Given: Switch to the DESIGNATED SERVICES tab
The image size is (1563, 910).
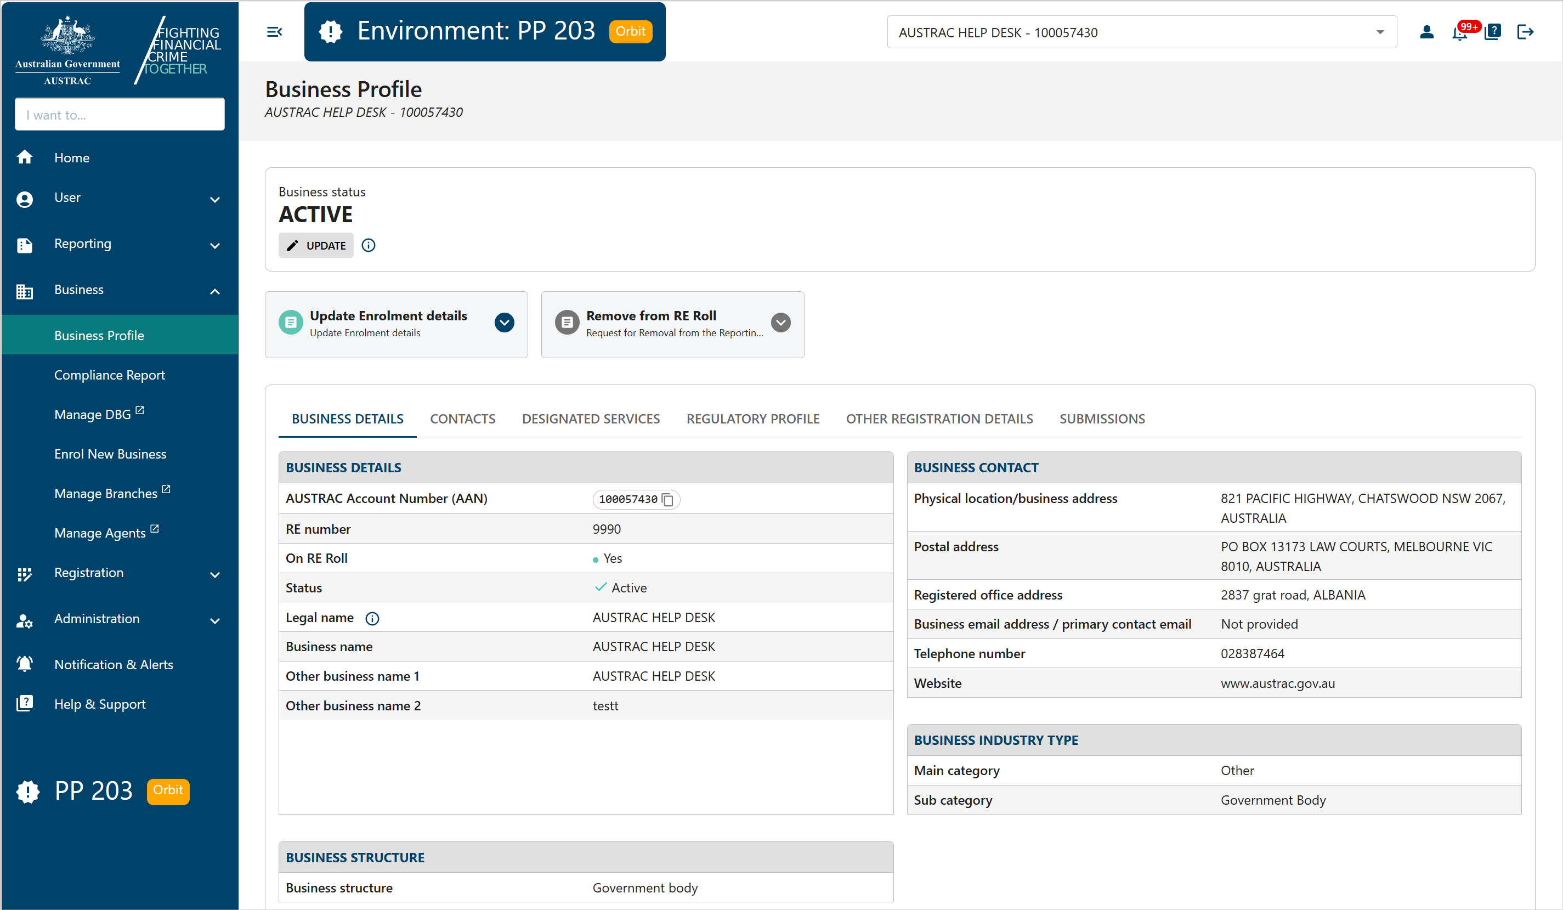Looking at the screenshot, I should click(591, 419).
